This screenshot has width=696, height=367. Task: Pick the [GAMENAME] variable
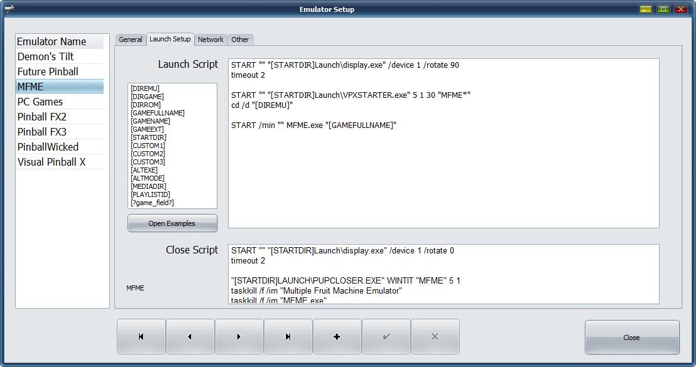[x=150, y=121]
